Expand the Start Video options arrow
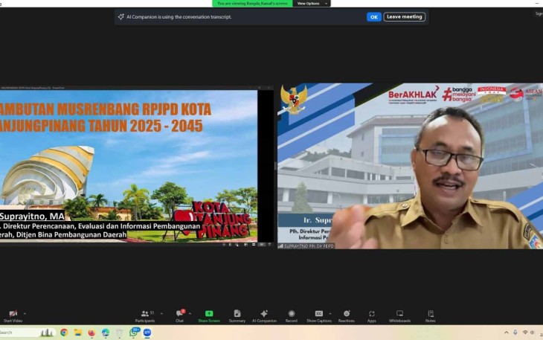 25,314
